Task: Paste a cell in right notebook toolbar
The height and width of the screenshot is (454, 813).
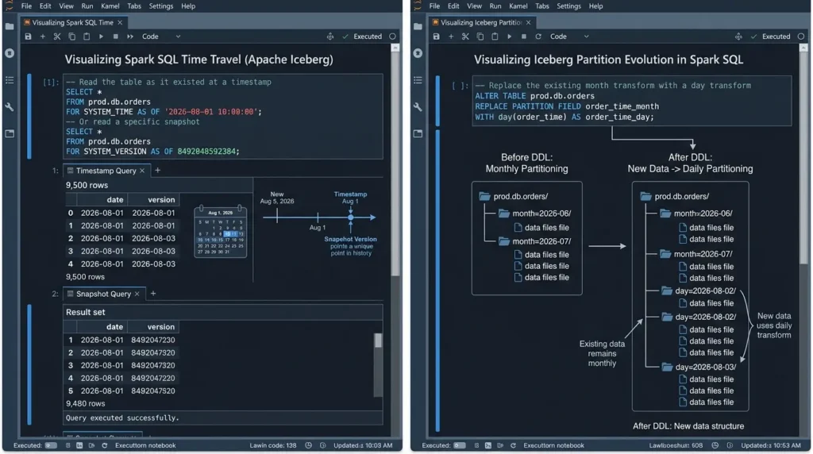Action: [495, 37]
